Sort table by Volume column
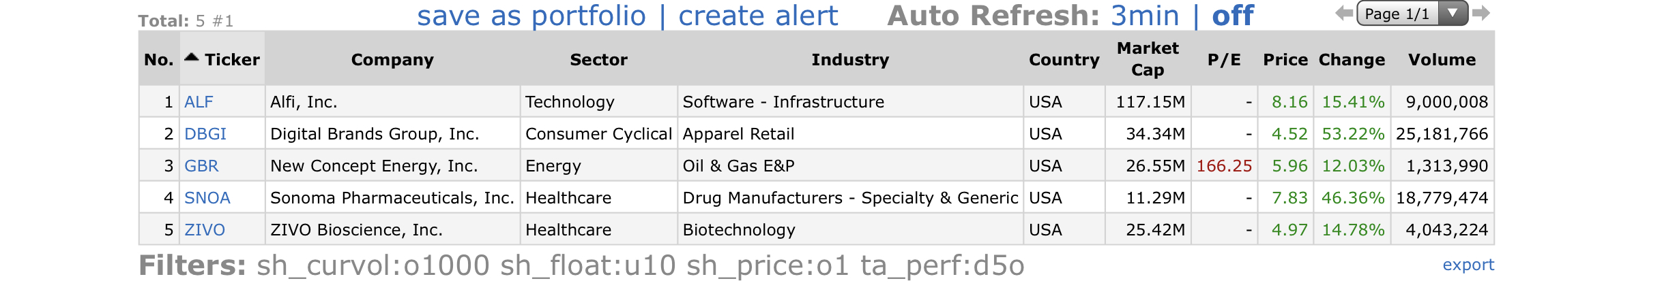Image resolution: width=1662 pixels, height=296 pixels. (x=1442, y=59)
